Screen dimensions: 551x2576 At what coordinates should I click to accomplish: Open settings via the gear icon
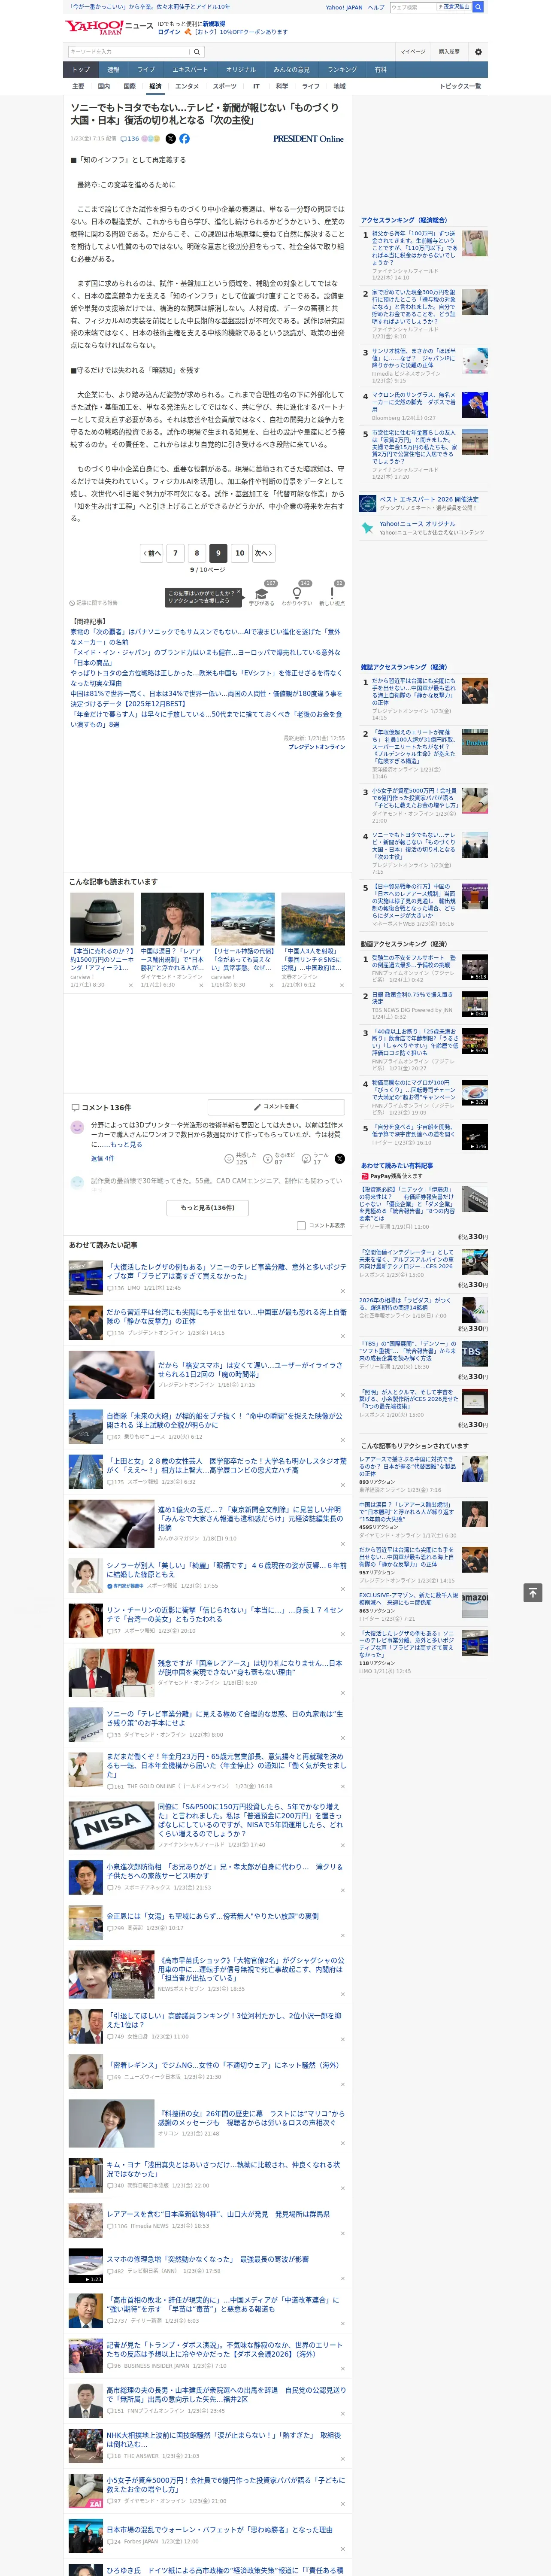pos(478,52)
